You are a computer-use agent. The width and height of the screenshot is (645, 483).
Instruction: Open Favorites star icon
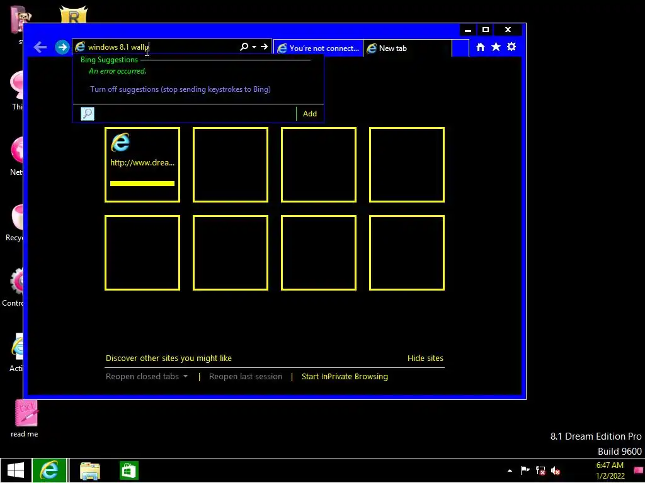[x=496, y=47]
